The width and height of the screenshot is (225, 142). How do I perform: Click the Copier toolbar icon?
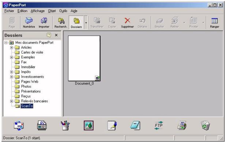point(112,22)
